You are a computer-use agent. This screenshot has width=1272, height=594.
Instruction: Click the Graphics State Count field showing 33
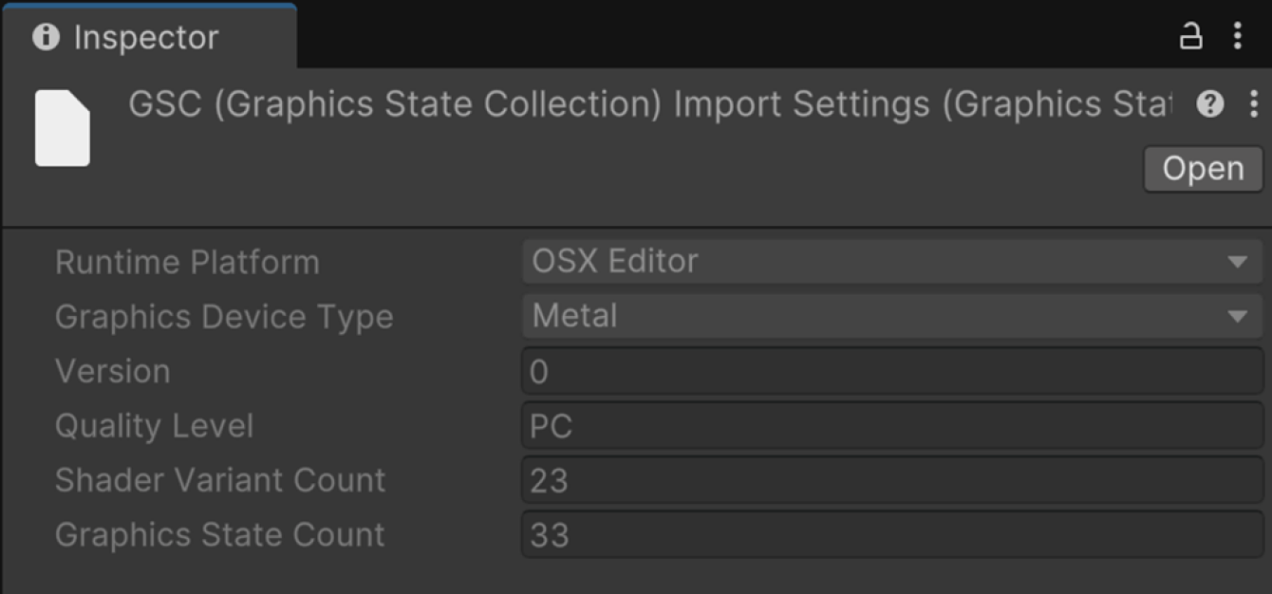point(892,535)
